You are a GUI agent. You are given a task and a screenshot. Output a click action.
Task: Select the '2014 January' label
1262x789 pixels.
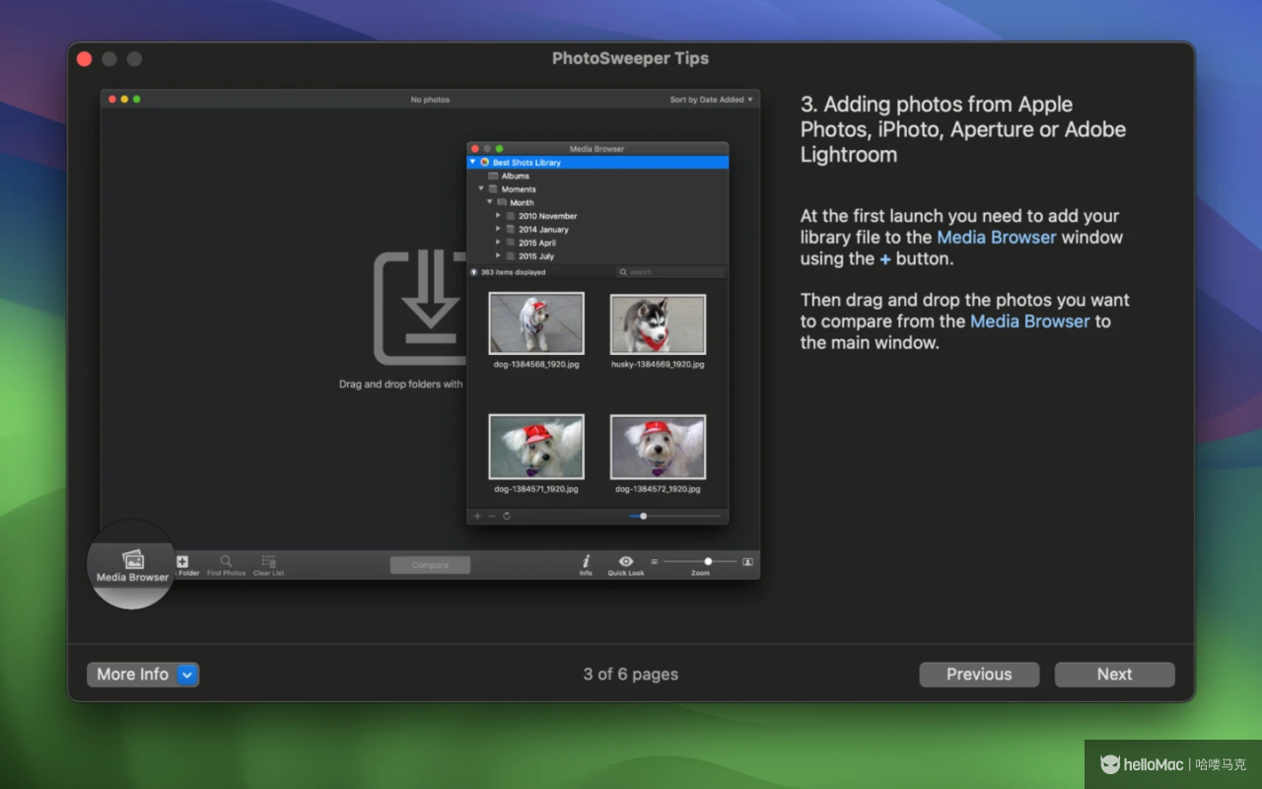543,229
